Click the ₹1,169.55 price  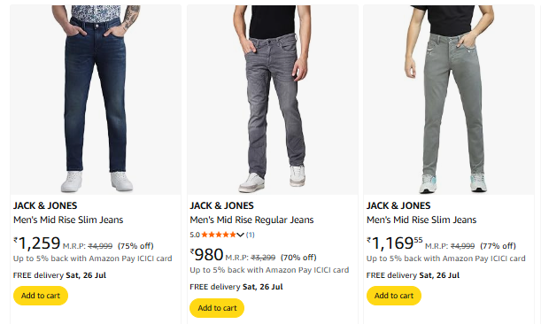coord(395,243)
